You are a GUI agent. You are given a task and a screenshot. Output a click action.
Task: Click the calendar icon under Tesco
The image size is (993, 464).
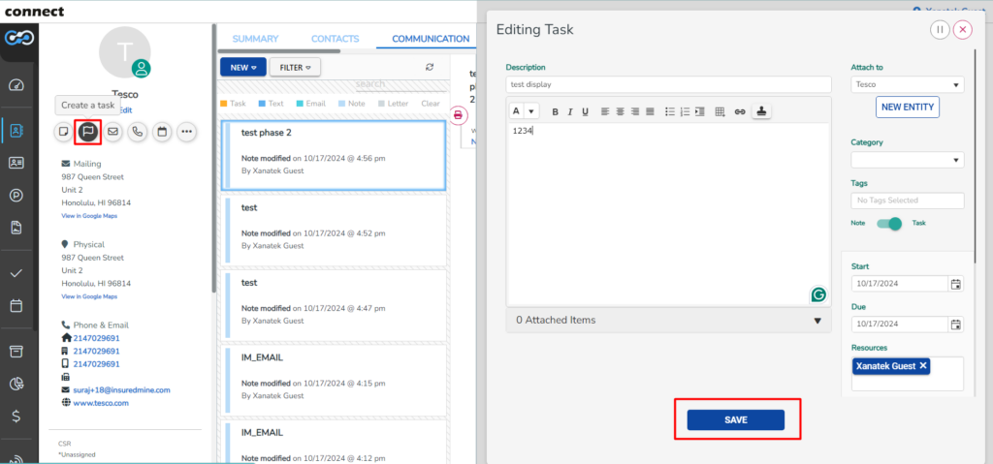tap(162, 132)
